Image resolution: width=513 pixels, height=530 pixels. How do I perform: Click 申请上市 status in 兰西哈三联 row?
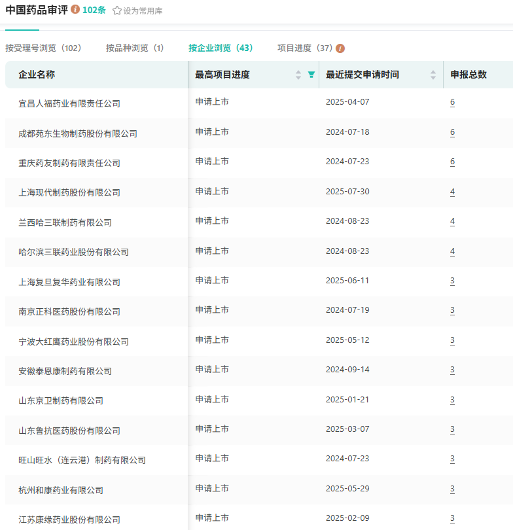[212, 221]
